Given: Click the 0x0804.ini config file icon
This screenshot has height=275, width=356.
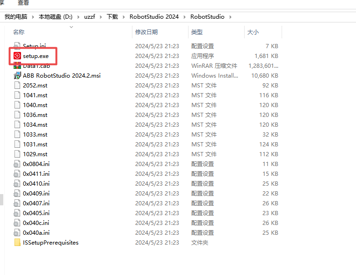Looking at the screenshot, I should pos(17,164).
